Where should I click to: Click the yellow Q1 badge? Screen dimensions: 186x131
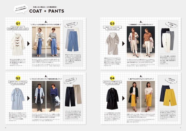click(18, 23)
